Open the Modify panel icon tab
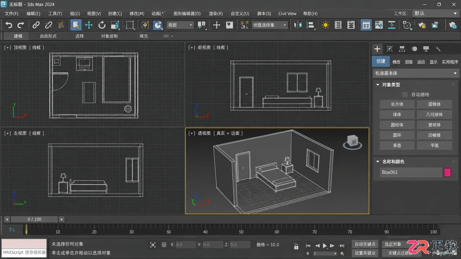Image resolution: width=461 pixels, height=259 pixels. click(x=390, y=49)
